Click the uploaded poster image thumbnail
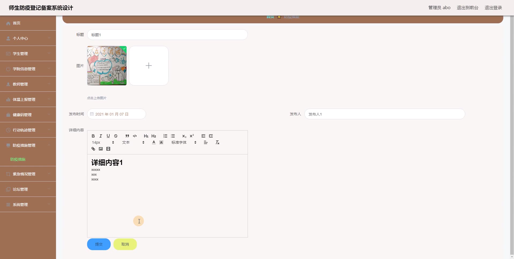The width and height of the screenshot is (514, 259). tap(107, 66)
